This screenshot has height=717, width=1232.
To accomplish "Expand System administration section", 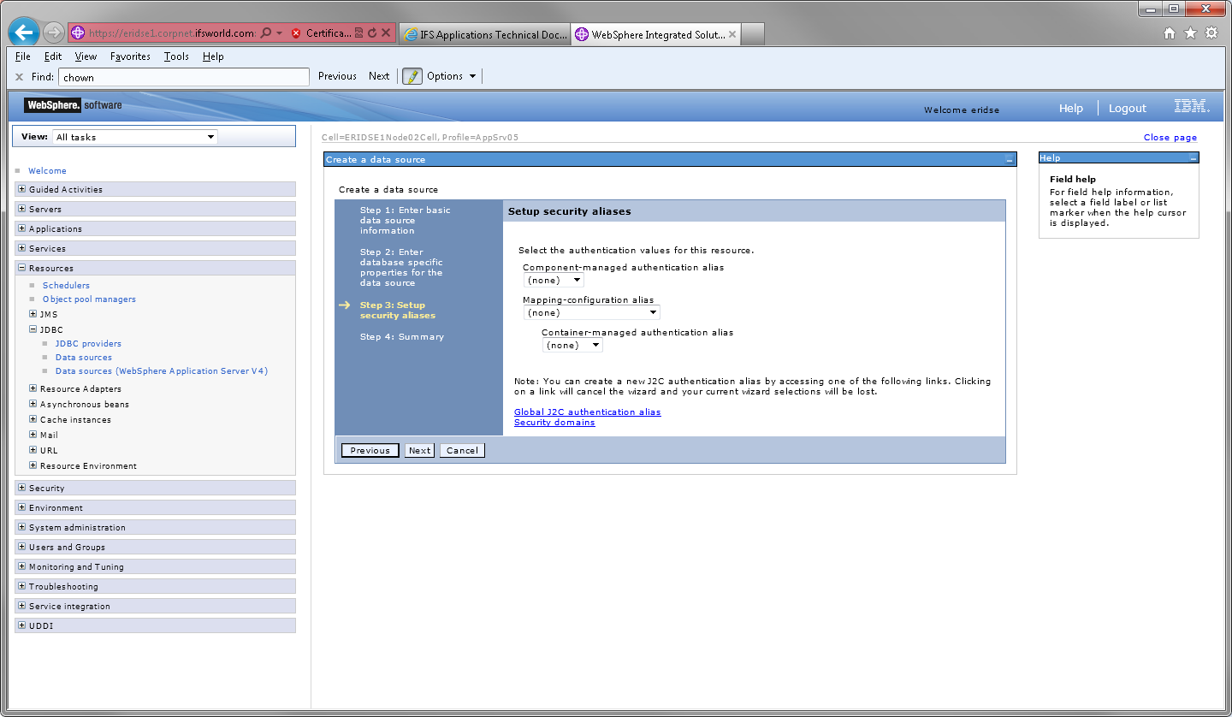I will 22,527.
